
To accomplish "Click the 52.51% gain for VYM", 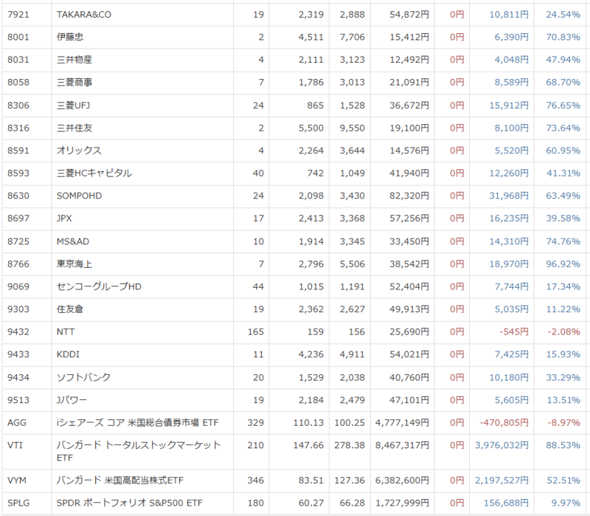I will click(563, 481).
